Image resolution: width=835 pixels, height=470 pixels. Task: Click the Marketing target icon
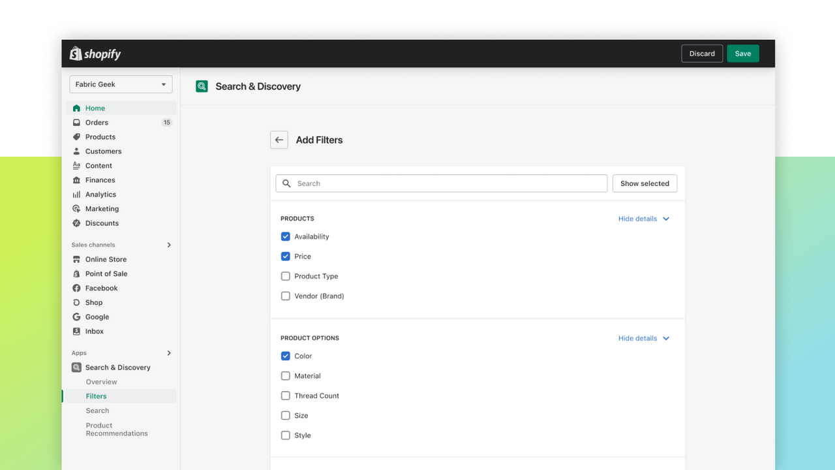[x=76, y=209]
